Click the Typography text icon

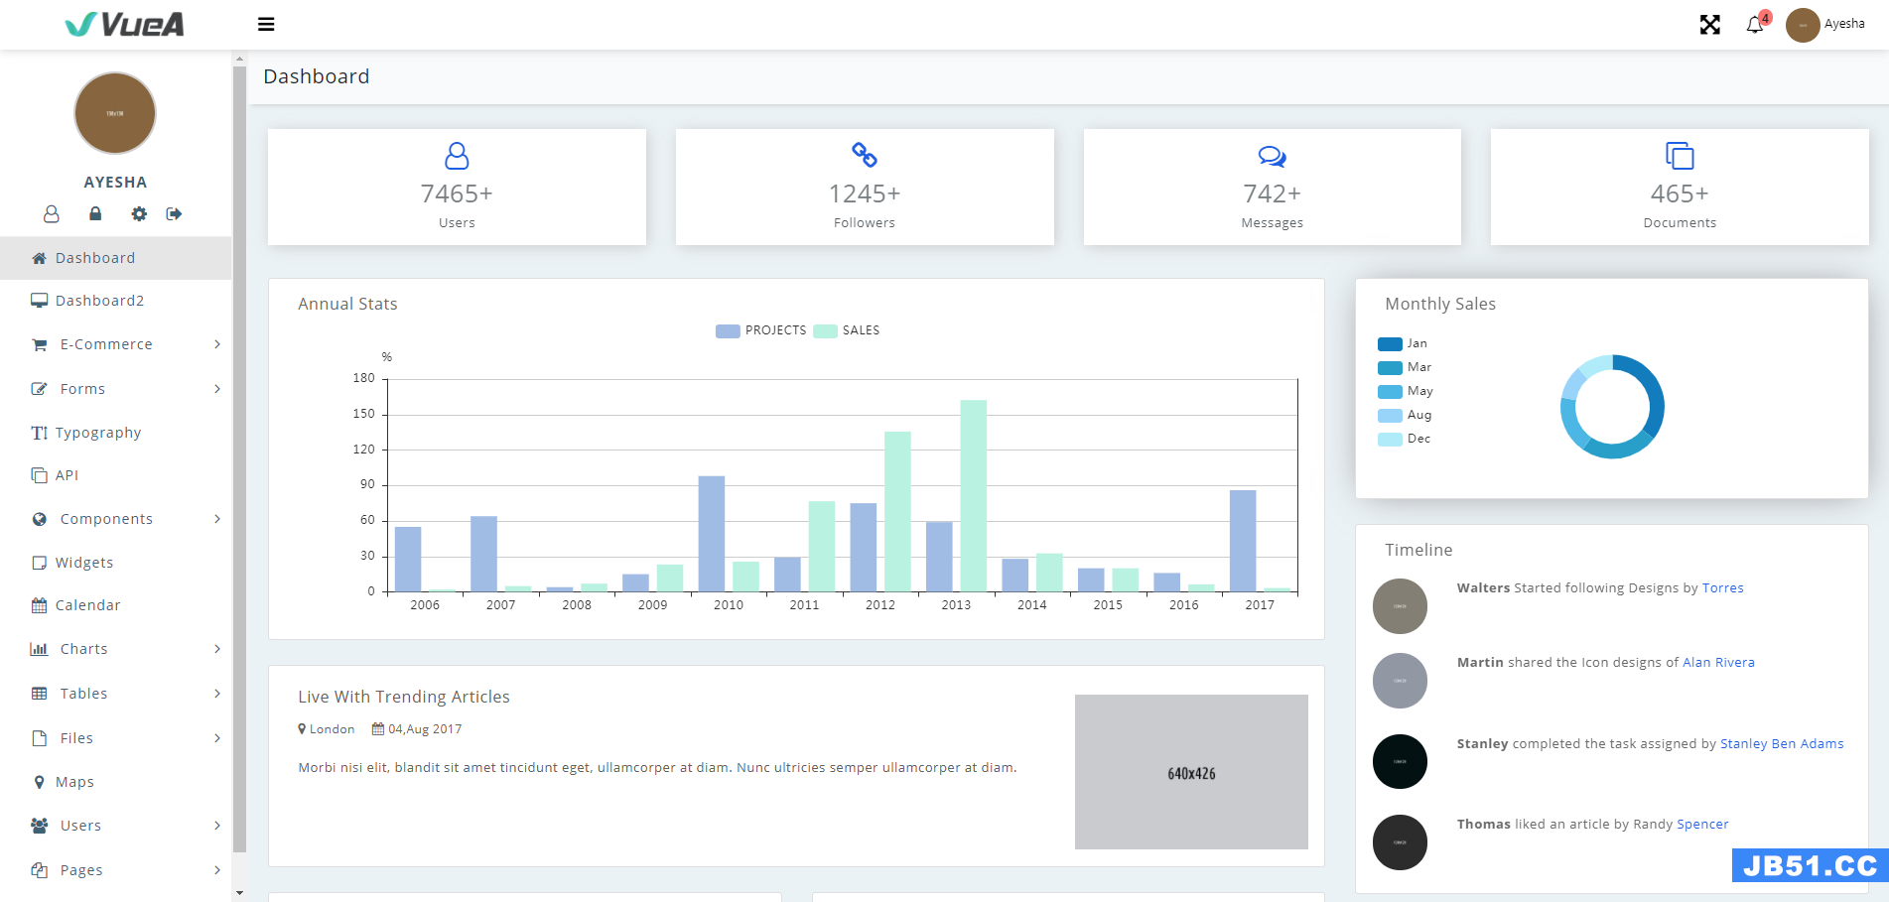[x=39, y=433]
